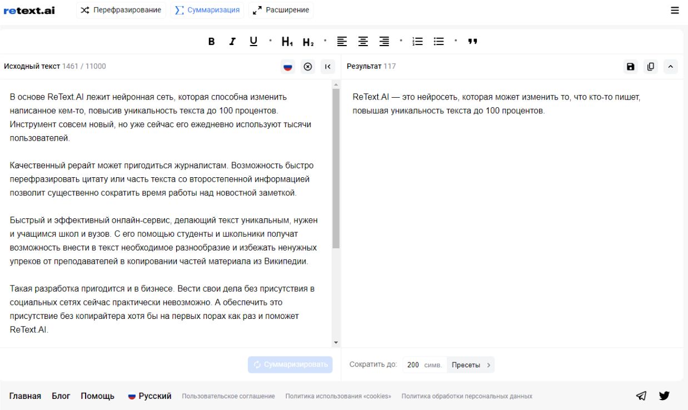688x410 pixels.
Task: Click source paragraph starting 'Такая разработка'
Action: [x=162, y=309]
